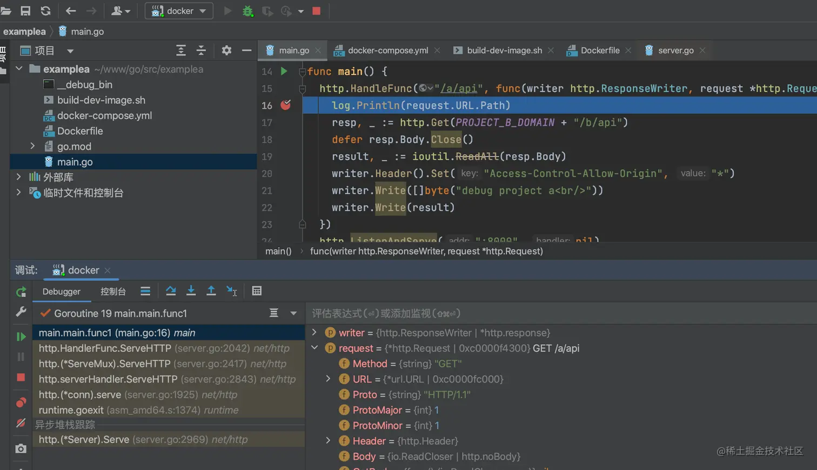Viewport: 817px width, 470px height.
Task: Toggle the breakpoint on line 16
Action: [x=285, y=105]
